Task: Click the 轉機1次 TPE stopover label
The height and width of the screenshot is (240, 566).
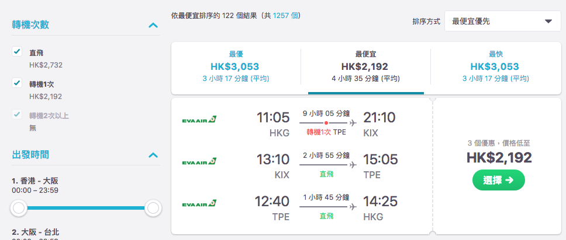Action: 326,132
